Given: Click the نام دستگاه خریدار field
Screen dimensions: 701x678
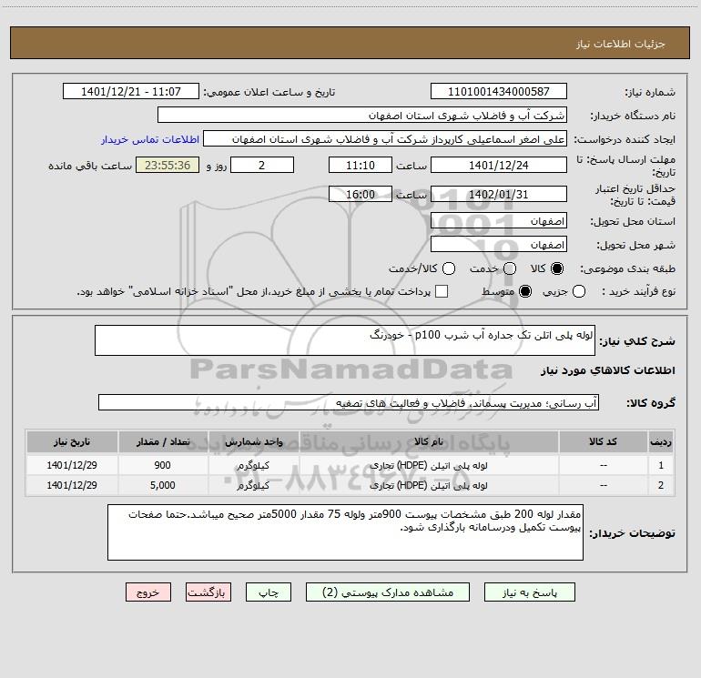Looking at the screenshot, I should click(x=362, y=116).
